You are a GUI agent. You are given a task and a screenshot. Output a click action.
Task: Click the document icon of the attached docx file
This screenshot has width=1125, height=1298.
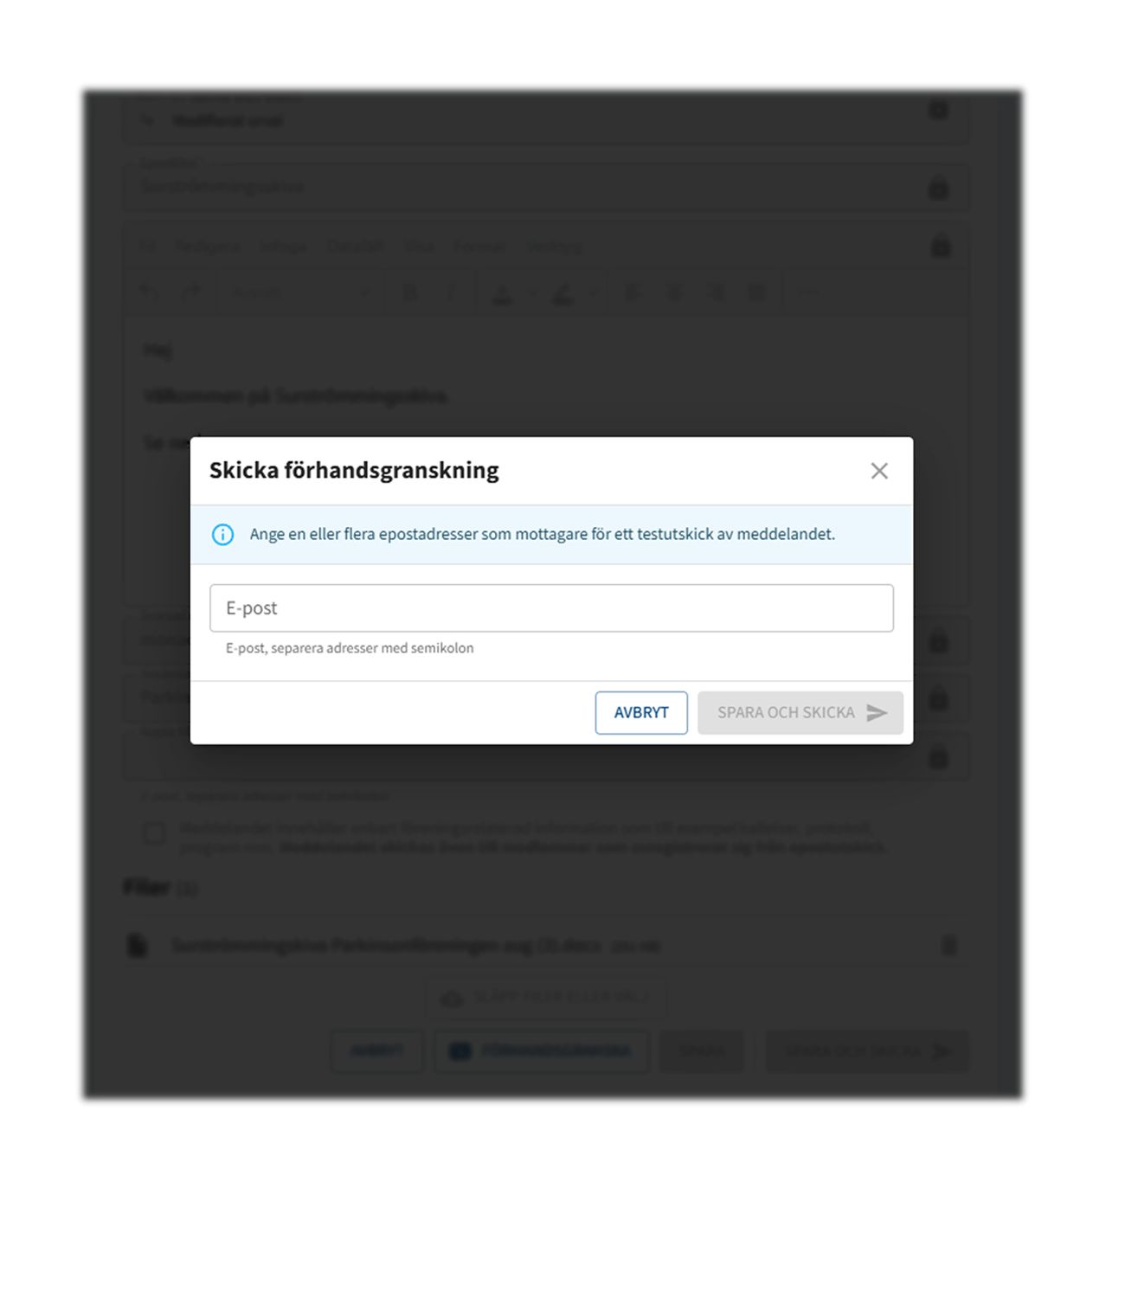tap(138, 946)
